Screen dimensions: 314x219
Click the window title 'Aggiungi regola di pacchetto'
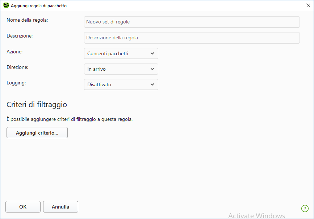39,6
